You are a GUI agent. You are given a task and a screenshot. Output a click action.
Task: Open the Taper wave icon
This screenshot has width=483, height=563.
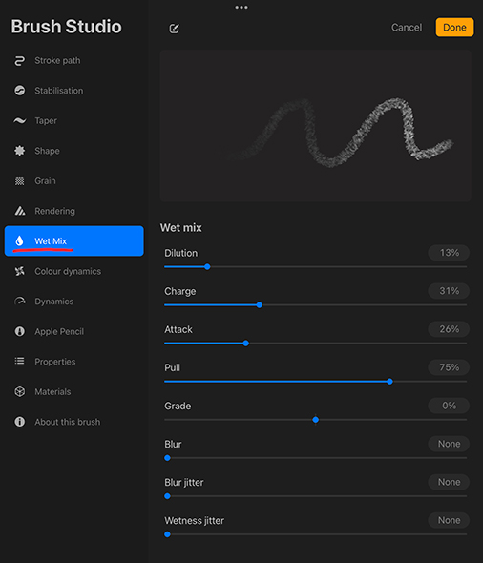[20, 120]
